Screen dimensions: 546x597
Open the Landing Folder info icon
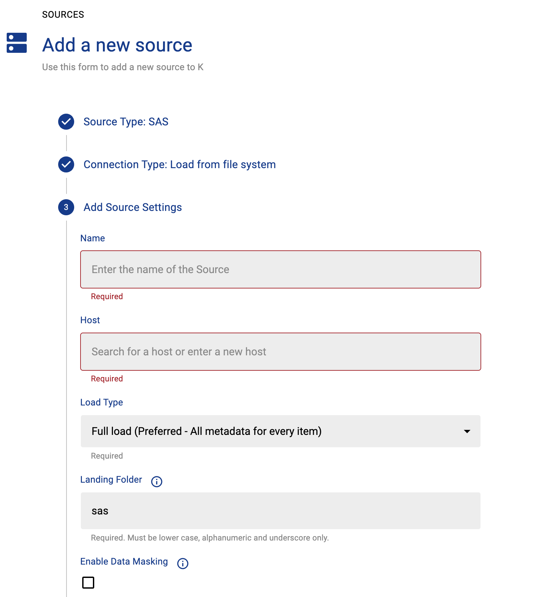[156, 481]
